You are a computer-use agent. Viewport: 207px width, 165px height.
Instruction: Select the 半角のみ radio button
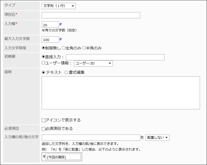click(x=84, y=48)
